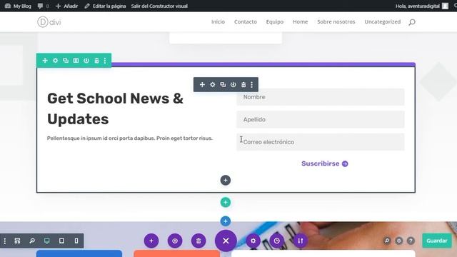Image resolution: width=457 pixels, height=257 pixels.
Task: Open row more options dots
Action: tap(105, 60)
